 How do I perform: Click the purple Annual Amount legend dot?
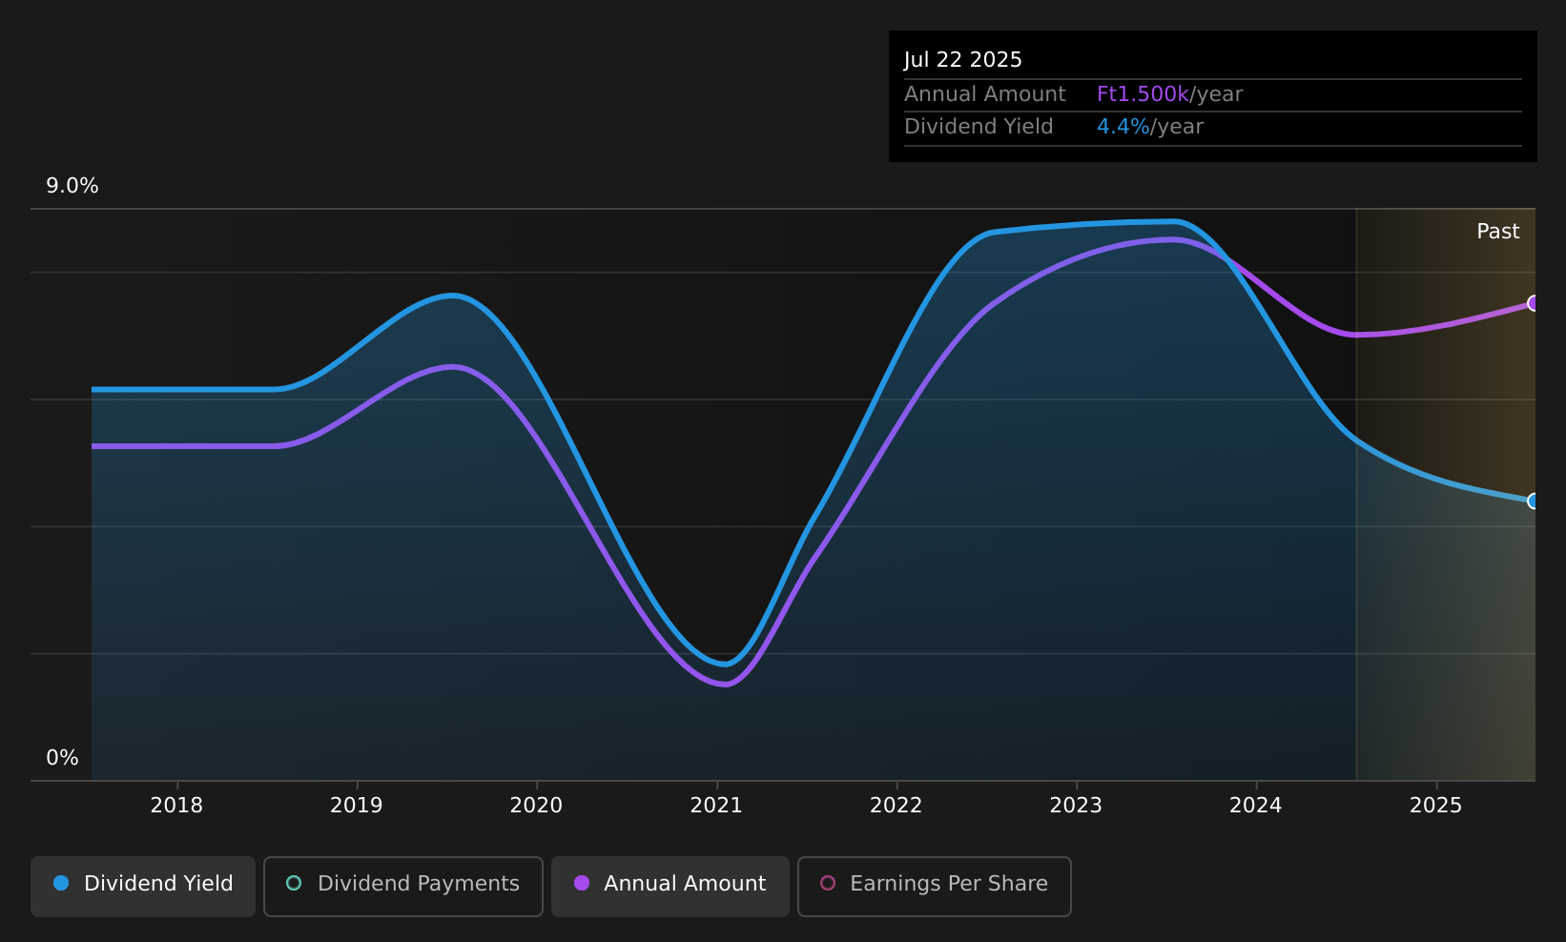[x=582, y=883]
